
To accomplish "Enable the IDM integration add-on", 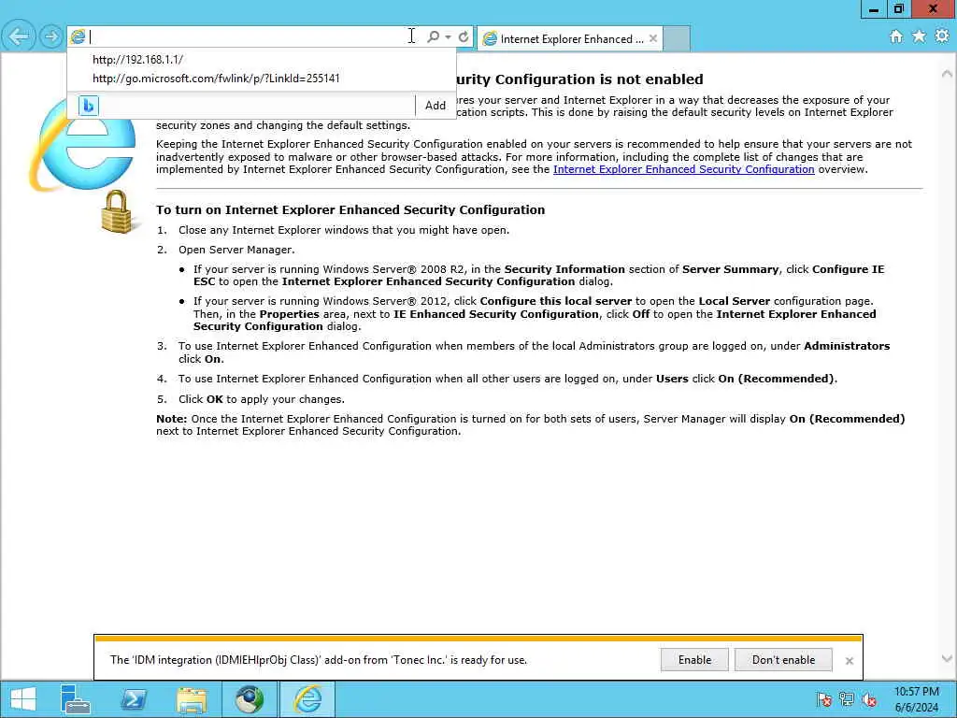I will point(694,659).
